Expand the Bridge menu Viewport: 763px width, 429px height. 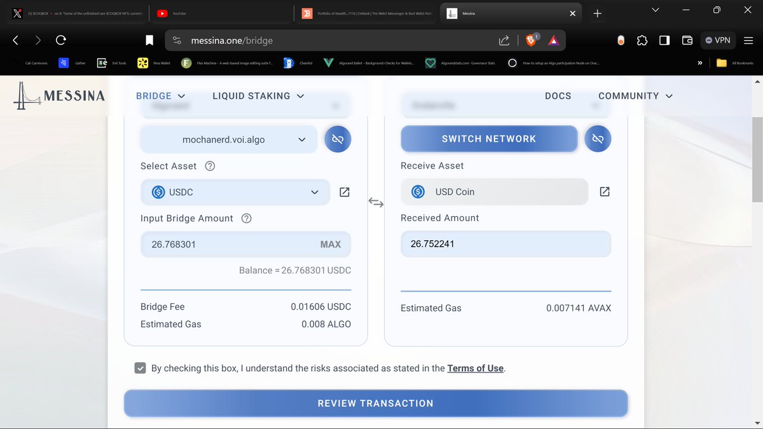[161, 96]
